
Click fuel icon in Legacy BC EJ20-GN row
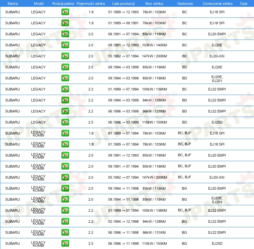coord(65,56)
